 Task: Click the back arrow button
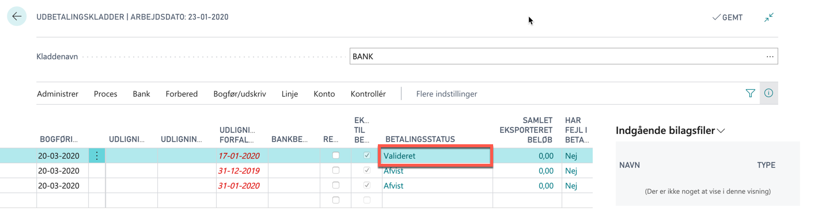(x=16, y=17)
